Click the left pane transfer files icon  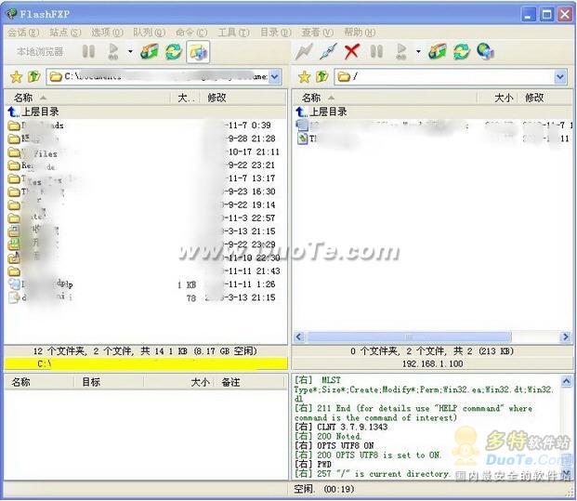150,51
